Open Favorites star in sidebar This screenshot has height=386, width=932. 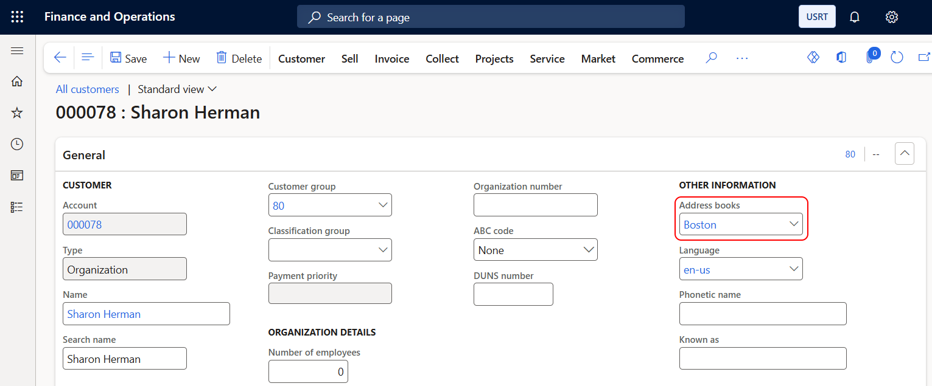pos(17,112)
